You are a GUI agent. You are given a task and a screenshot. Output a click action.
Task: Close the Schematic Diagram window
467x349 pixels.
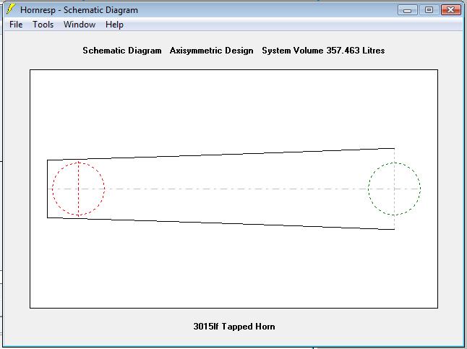(x=451, y=10)
